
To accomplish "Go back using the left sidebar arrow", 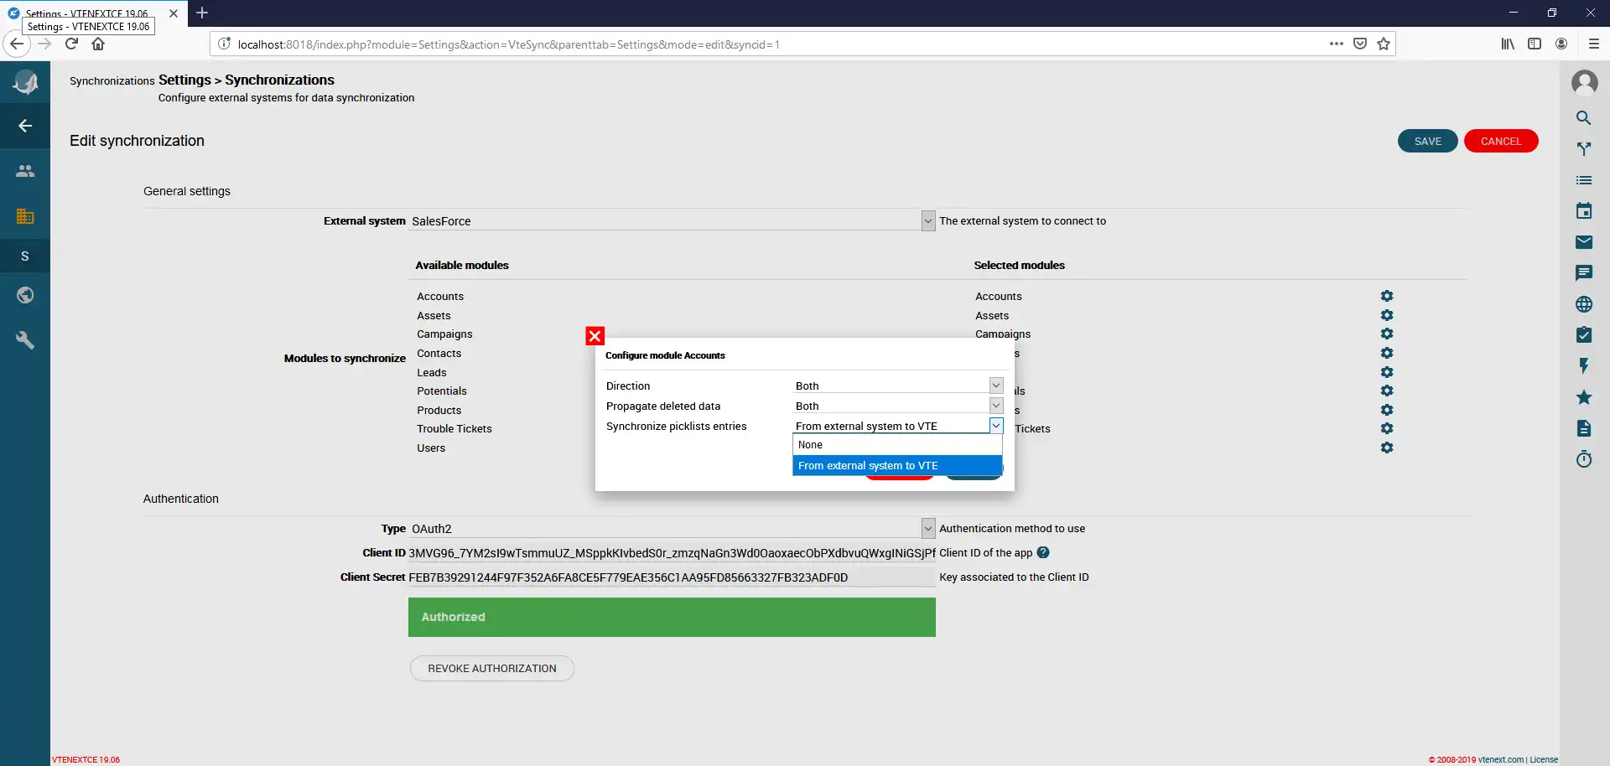I will 25,126.
